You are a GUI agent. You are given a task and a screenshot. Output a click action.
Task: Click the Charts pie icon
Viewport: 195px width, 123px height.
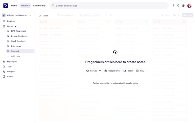[x=4, y=77]
